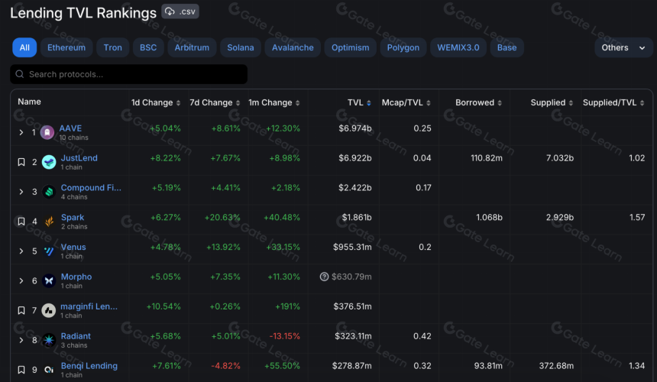Open the Others chains dropdown
This screenshot has width=657, height=382.
click(623, 47)
